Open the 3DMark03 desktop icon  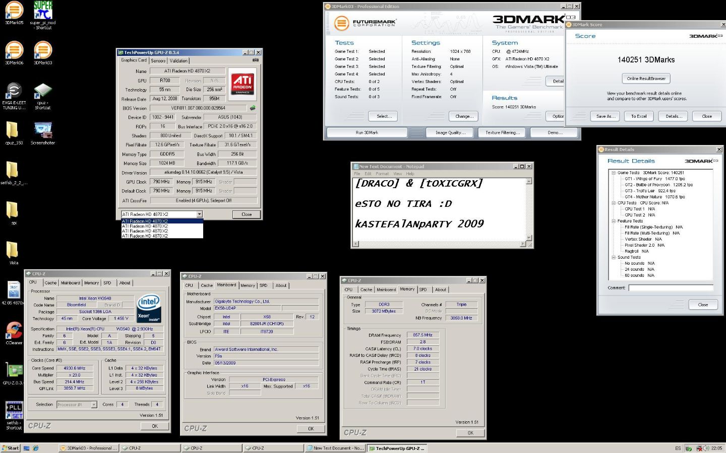[x=43, y=51]
